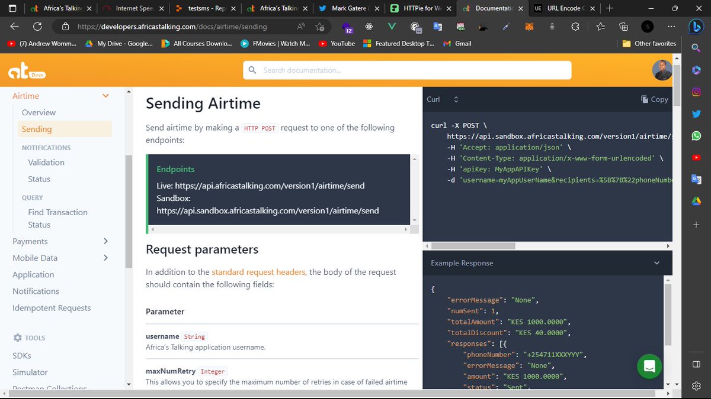Open Twitter in the Edge sidebar
The width and height of the screenshot is (711, 399).
[696, 113]
